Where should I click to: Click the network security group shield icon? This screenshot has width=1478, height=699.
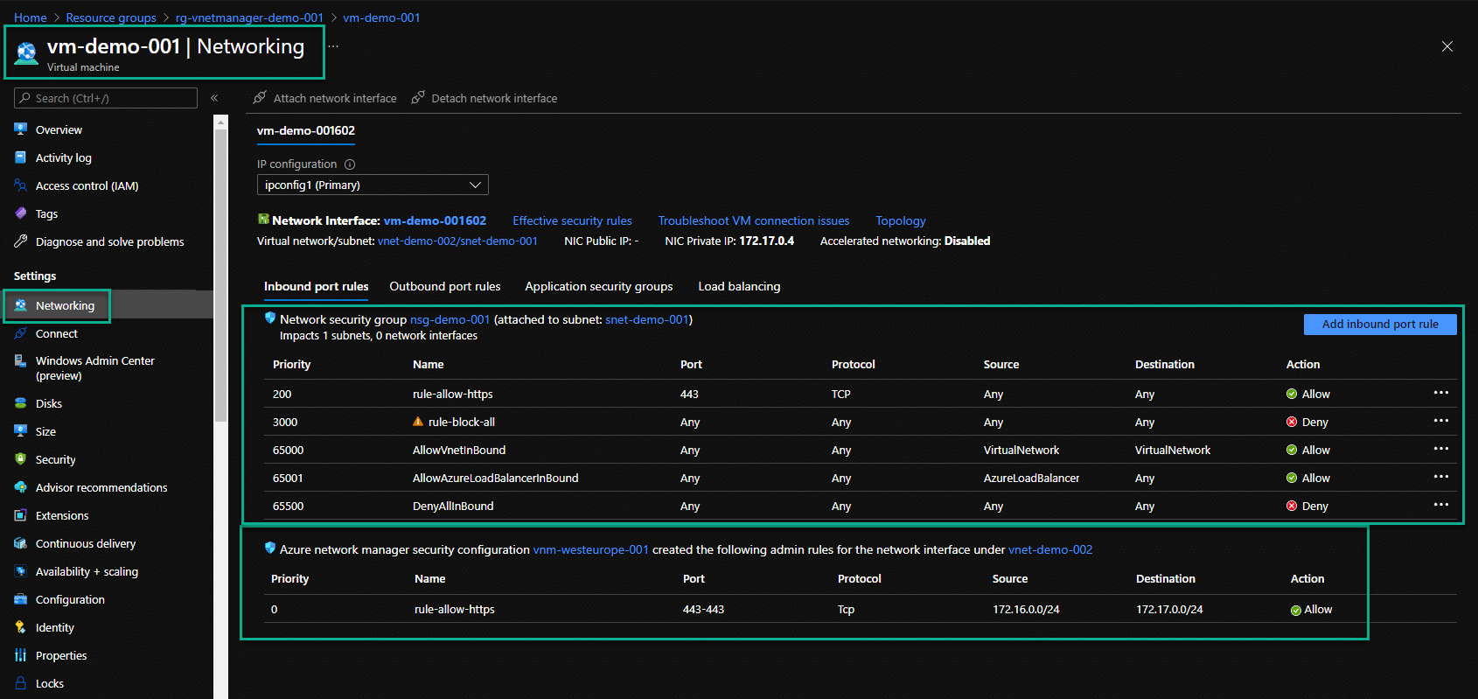point(270,318)
